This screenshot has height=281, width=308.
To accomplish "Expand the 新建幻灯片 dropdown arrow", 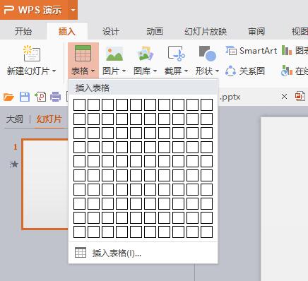I will (54, 71).
